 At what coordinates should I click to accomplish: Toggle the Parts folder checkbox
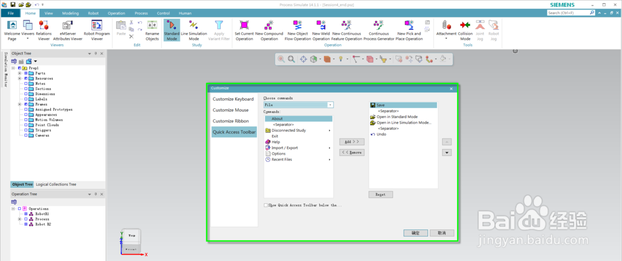click(26, 73)
